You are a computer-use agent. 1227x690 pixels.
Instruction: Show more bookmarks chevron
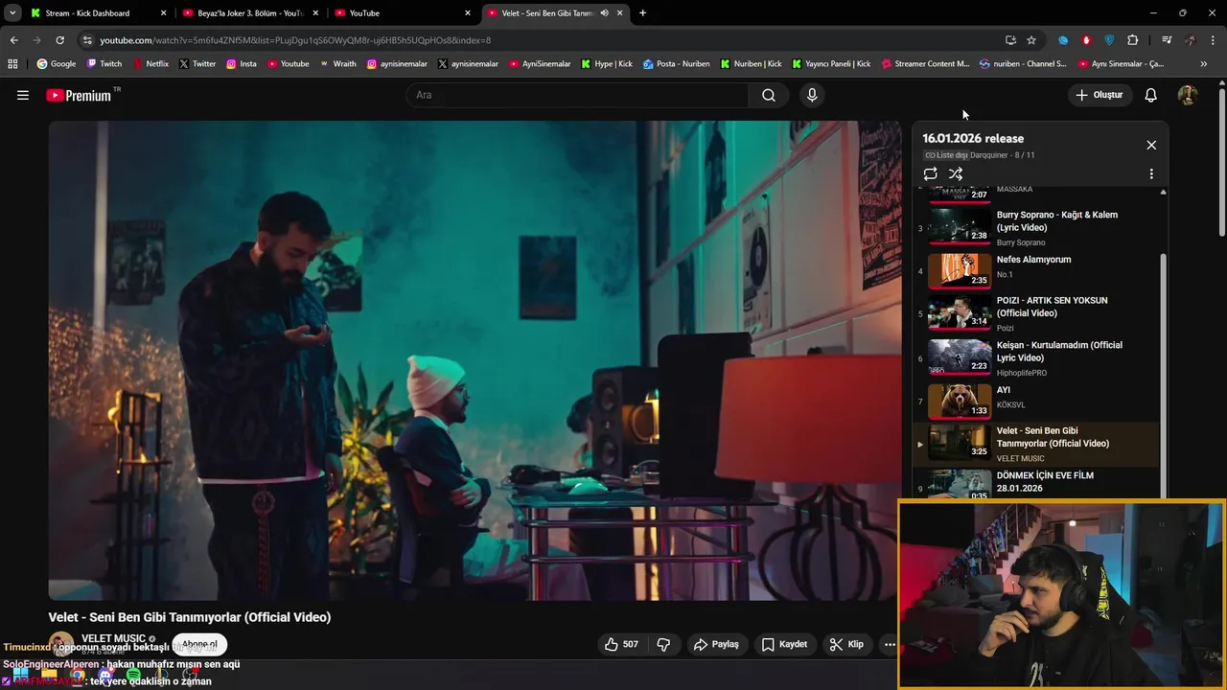1204,64
